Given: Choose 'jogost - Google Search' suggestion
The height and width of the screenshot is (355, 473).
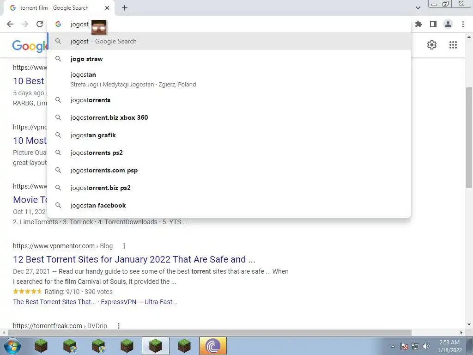Looking at the screenshot, I should coord(229,41).
